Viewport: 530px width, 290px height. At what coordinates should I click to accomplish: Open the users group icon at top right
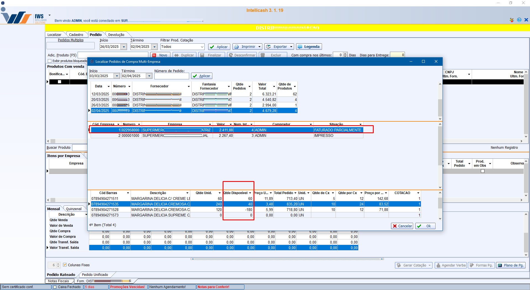[x=512, y=20]
